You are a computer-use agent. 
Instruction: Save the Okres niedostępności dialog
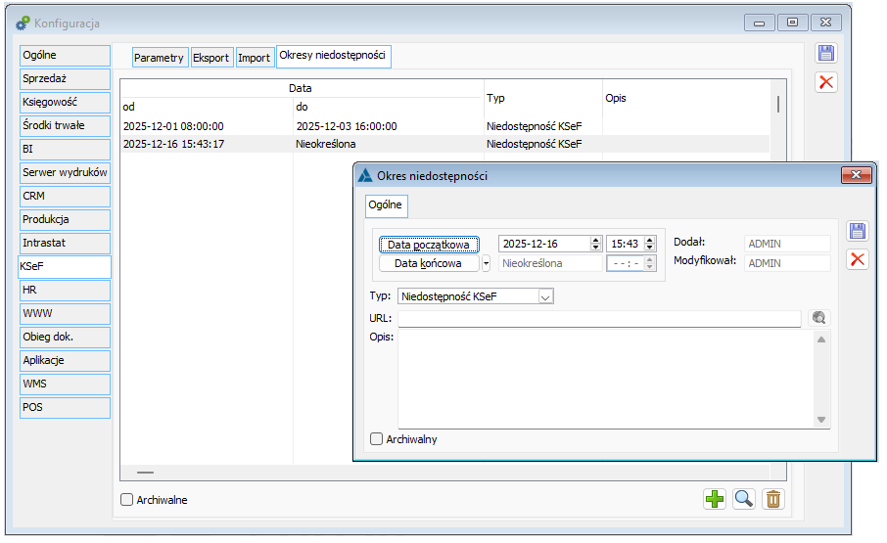[857, 231]
